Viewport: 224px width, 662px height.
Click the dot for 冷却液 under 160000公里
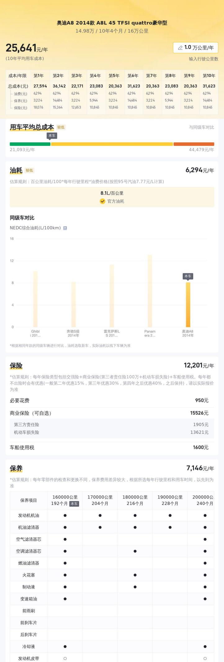point(65,646)
